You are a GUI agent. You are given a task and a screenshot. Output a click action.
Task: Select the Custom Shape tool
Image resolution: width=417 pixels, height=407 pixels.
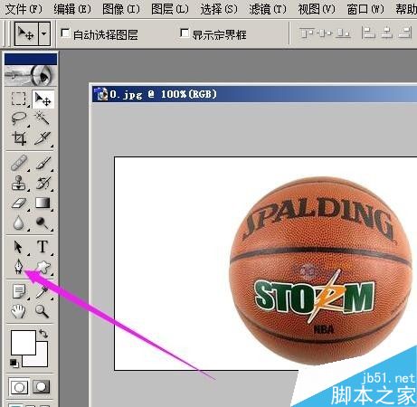[43, 267]
